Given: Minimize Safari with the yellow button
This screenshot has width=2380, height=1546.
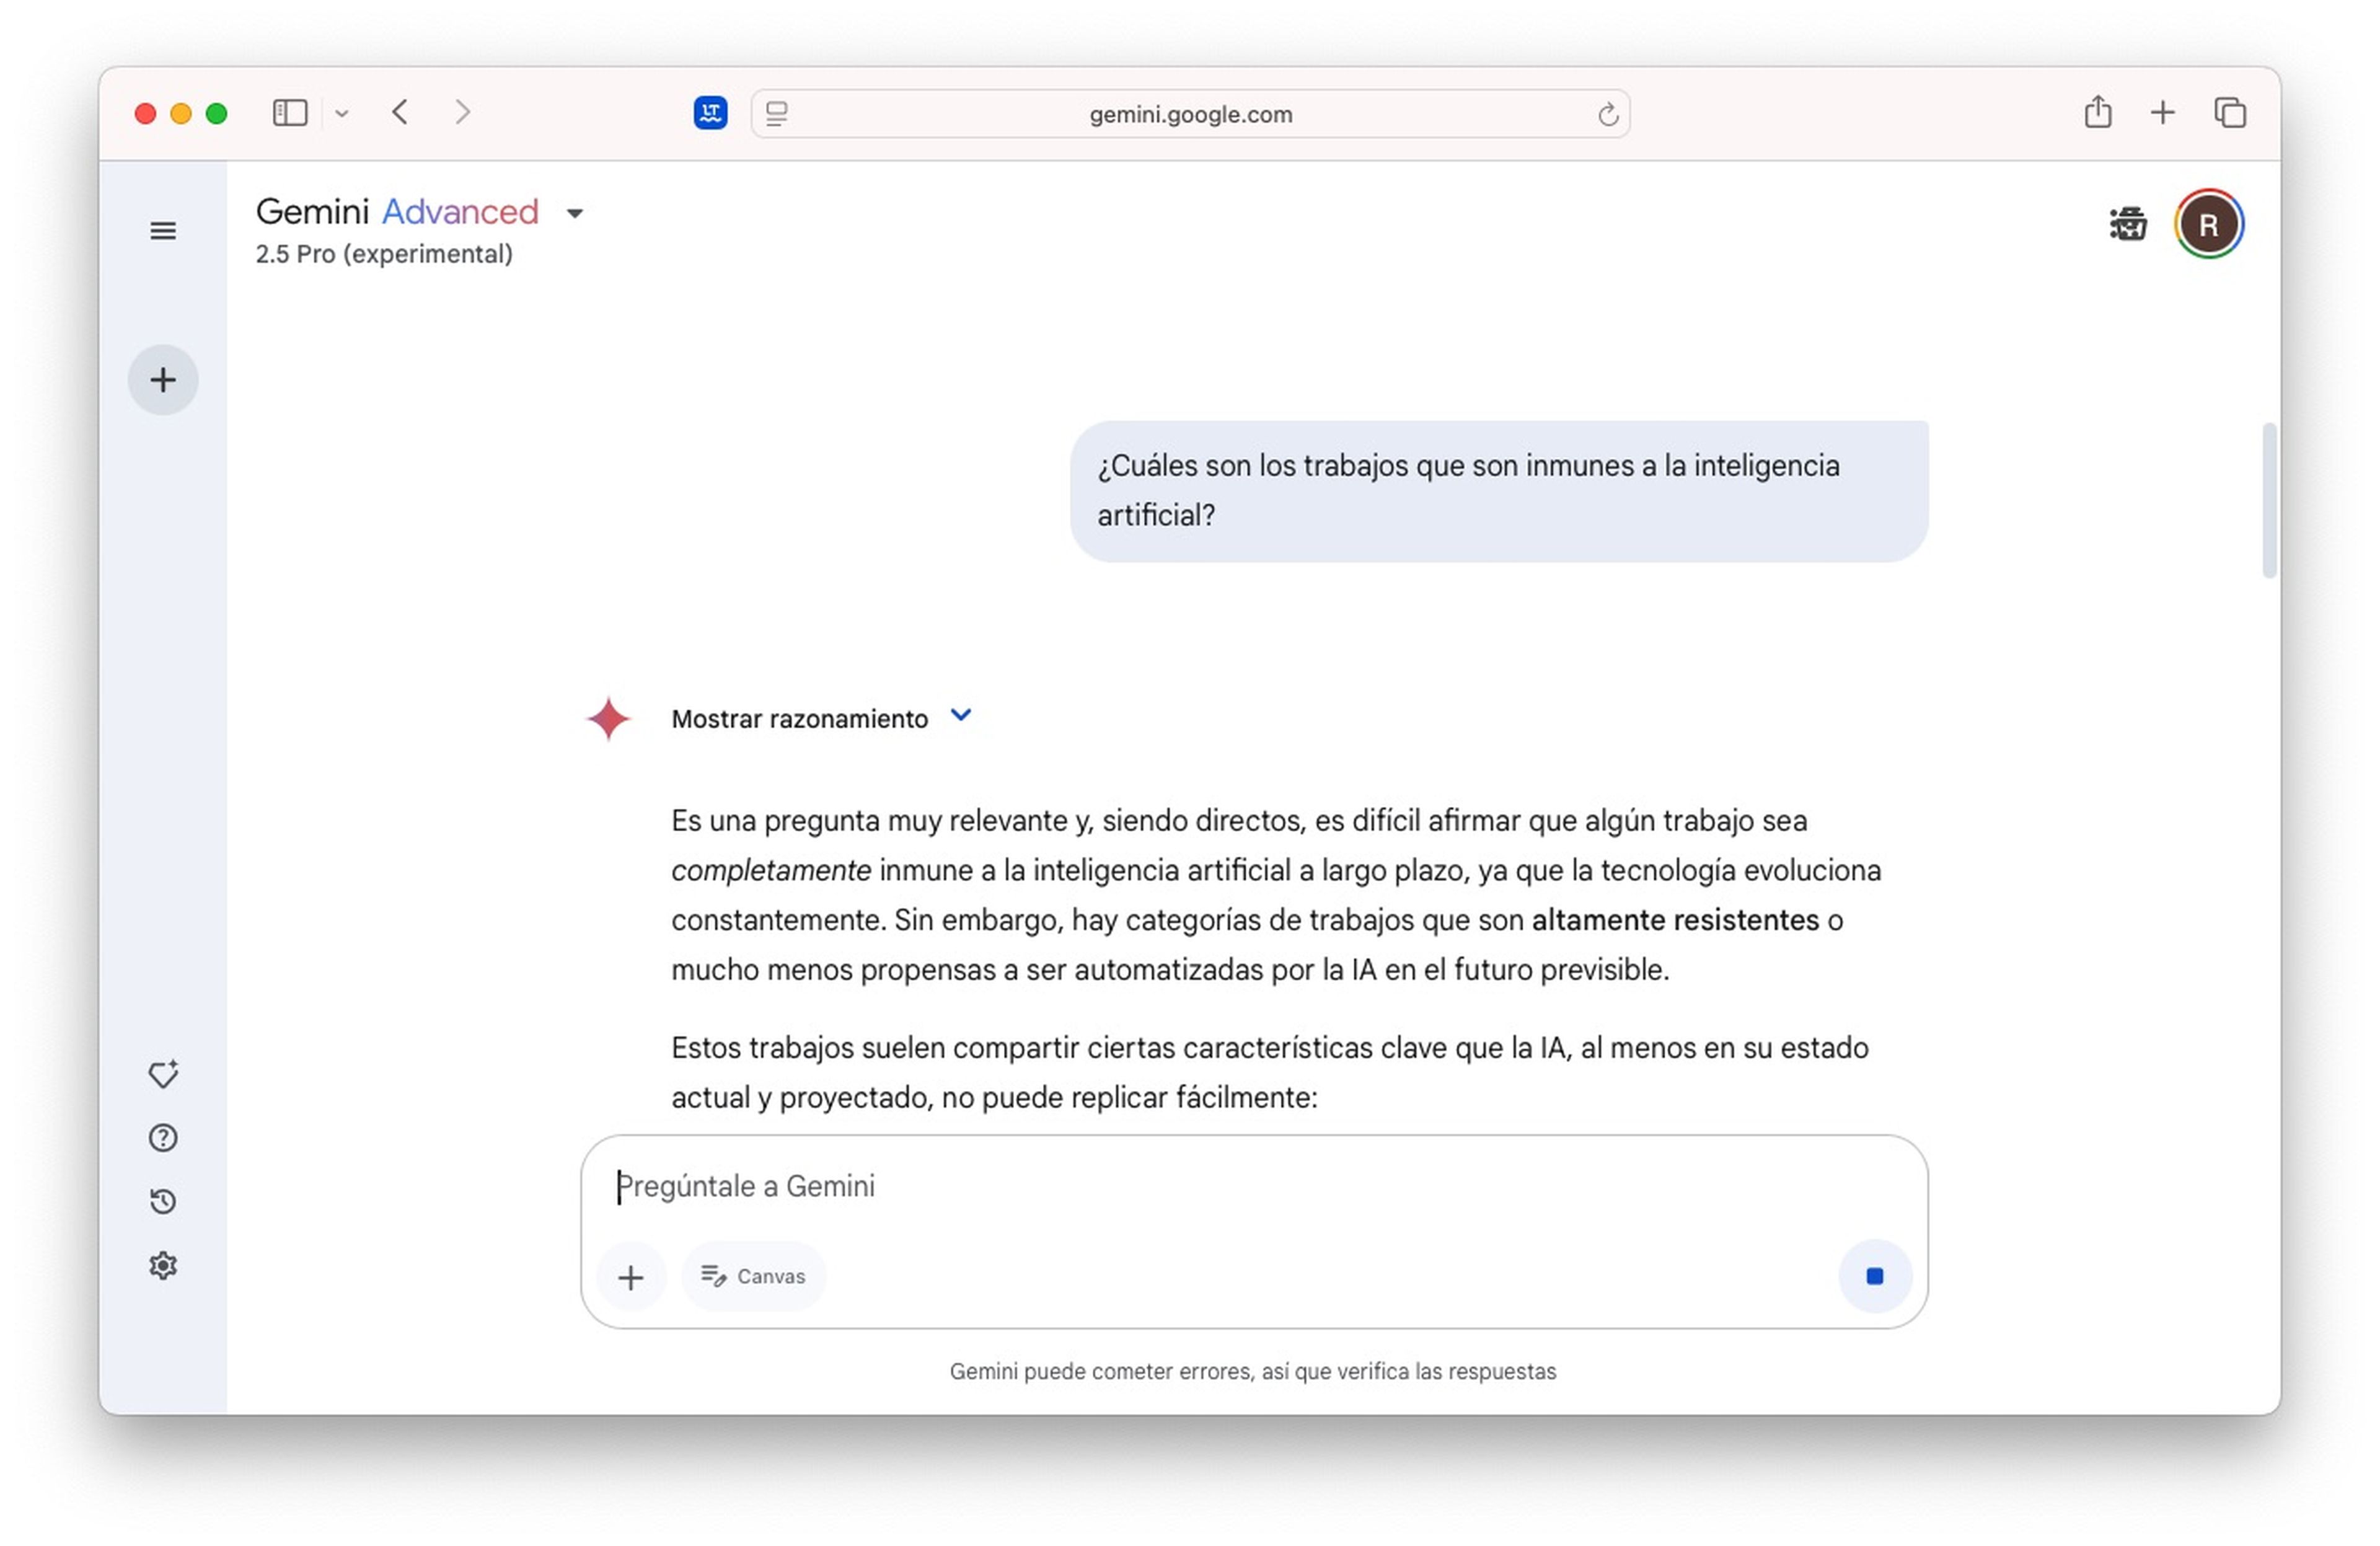Looking at the screenshot, I should pos(181,114).
